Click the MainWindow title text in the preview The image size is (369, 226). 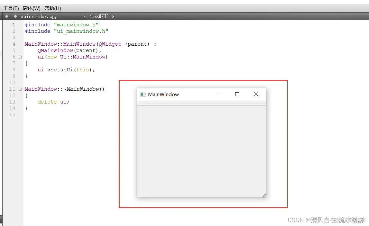pyautogui.click(x=163, y=94)
